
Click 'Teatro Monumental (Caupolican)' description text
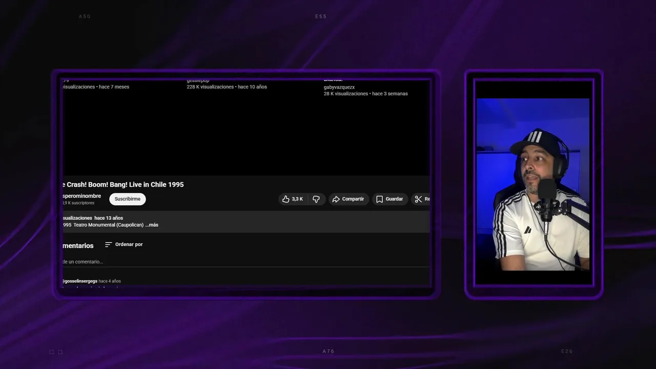click(108, 225)
